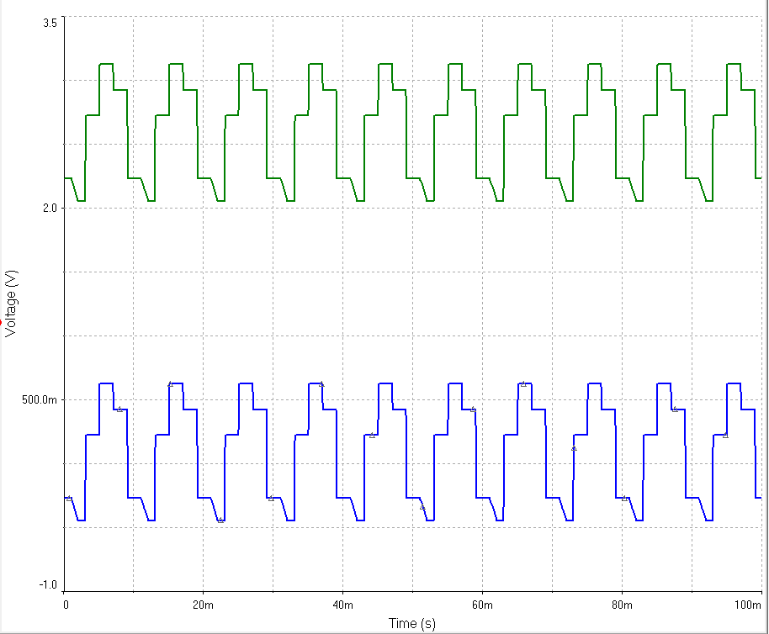Click blue trace triangle marker just below 50m
The height and width of the screenshot is (634, 769).
click(x=422, y=507)
